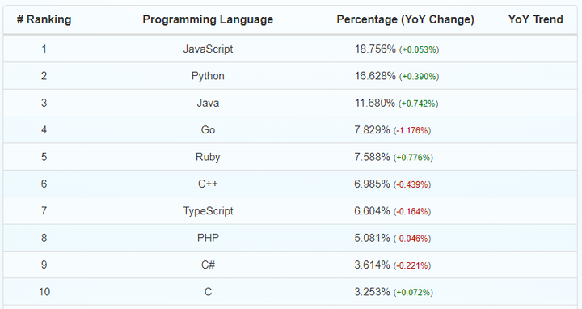Select the C# language cell
The width and height of the screenshot is (582, 309).
coord(208,265)
